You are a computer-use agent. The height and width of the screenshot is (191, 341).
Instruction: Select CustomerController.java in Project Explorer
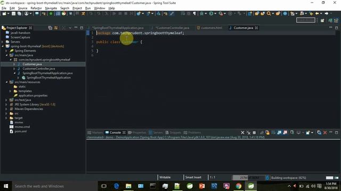click(39, 68)
